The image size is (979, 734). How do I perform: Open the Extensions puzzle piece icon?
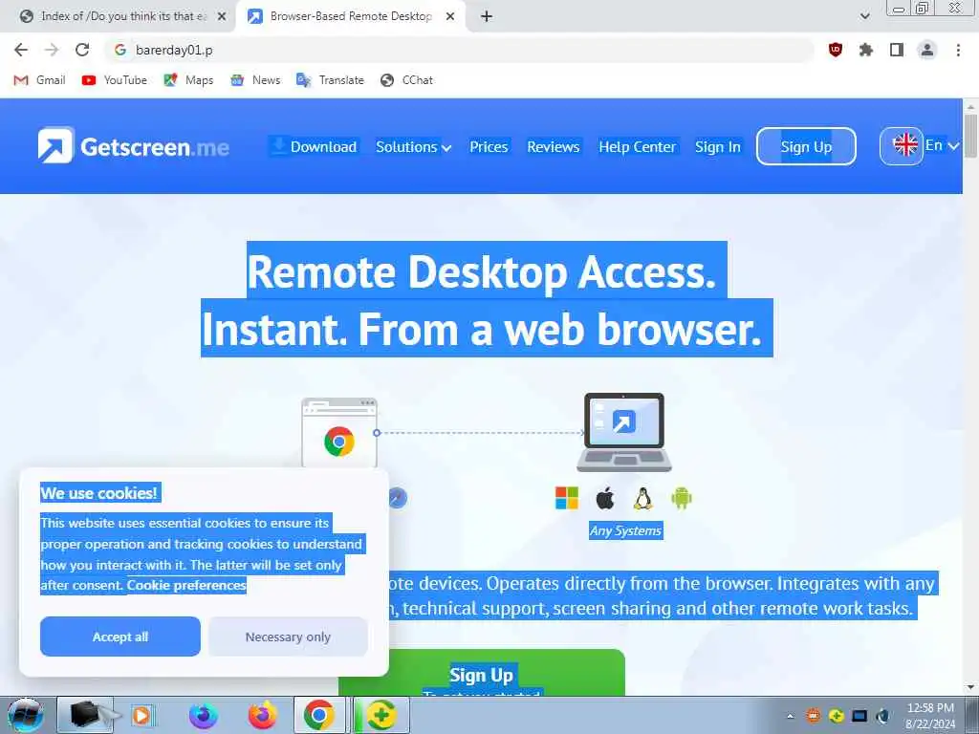[866, 50]
